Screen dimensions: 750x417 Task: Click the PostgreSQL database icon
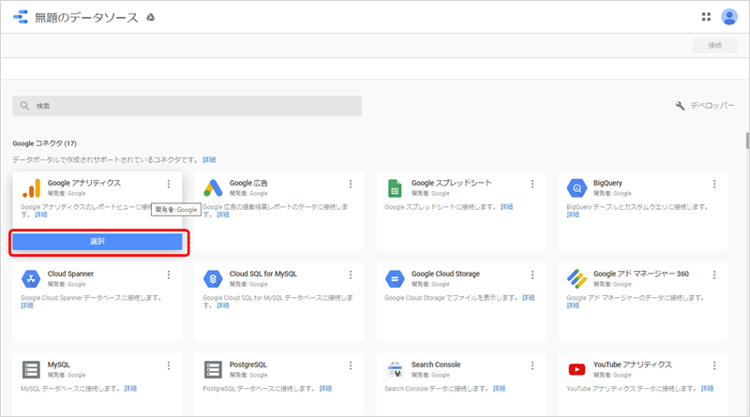tap(213, 369)
